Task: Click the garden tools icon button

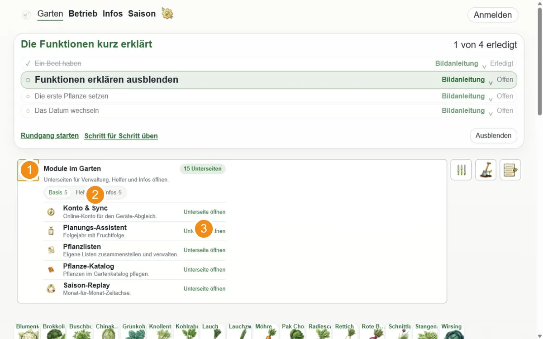Action: [461, 170]
